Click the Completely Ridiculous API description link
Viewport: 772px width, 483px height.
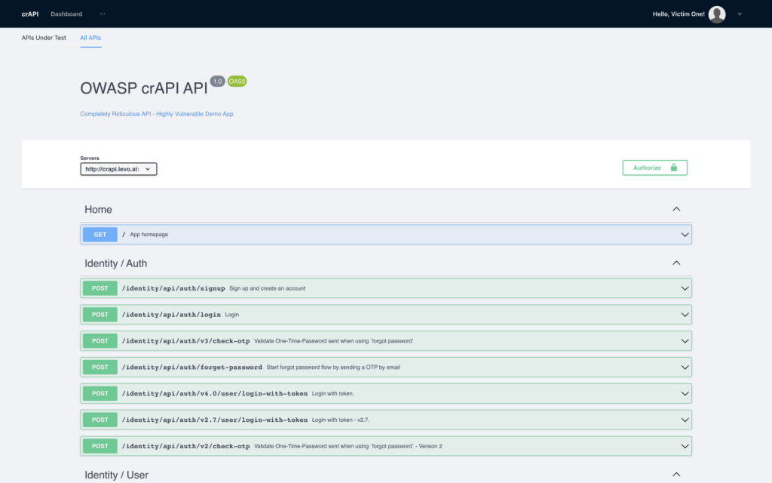pyautogui.click(x=157, y=114)
